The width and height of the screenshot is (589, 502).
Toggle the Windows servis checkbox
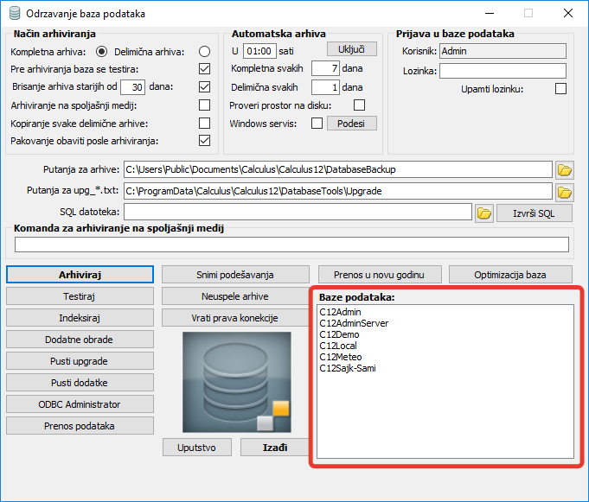pos(317,124)
